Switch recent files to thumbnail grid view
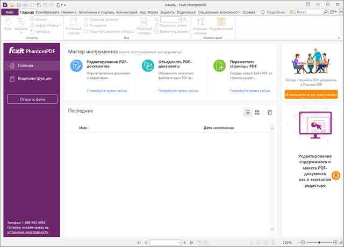This screenshot has width=344, height=247. pyautogui.click(x=257, y=112)
